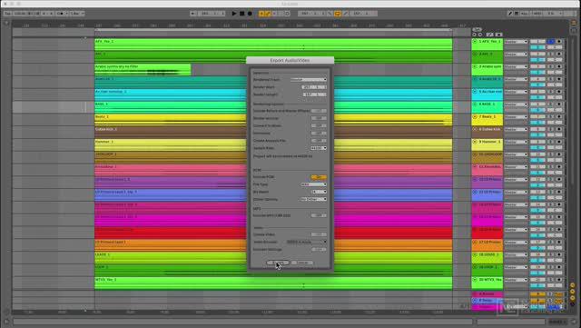Image resolution: width=581 pixels, height=328 pixels.
Task: Toggle Convert to Mono option
Action: click(319, 125)
